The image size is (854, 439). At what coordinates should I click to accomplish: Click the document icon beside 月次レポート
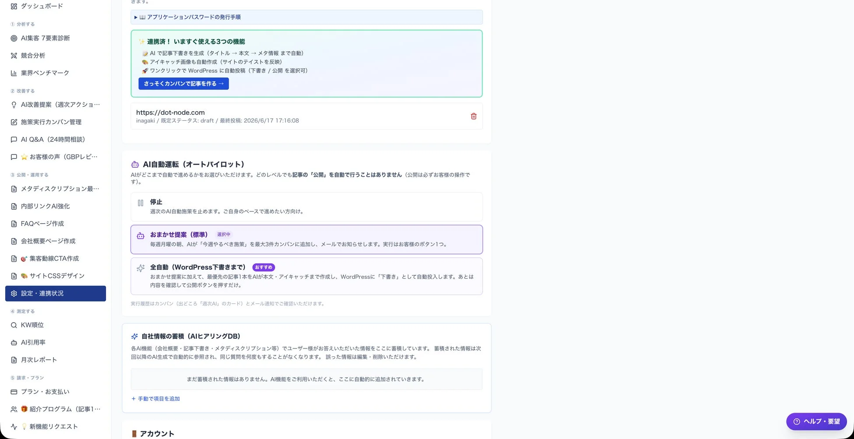point(14,360)
